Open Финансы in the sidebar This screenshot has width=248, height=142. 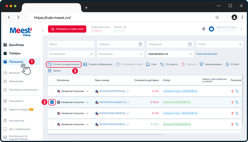[12, 73]
